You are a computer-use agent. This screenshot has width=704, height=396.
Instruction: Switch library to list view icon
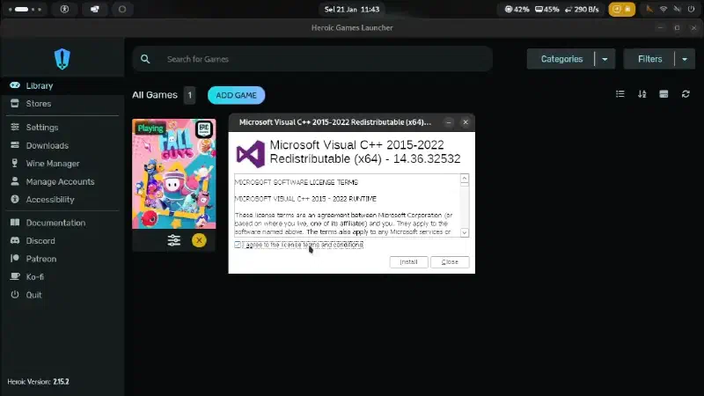coord(620,94)
